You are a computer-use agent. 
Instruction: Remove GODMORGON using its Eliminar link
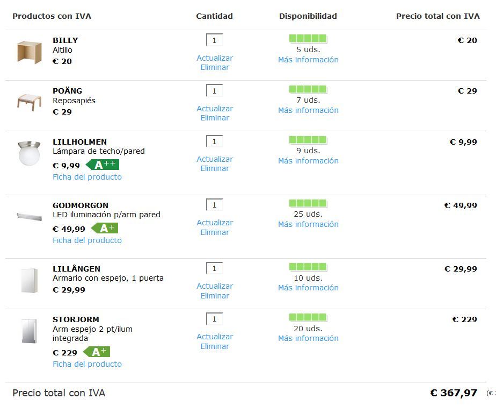[215, 232]
